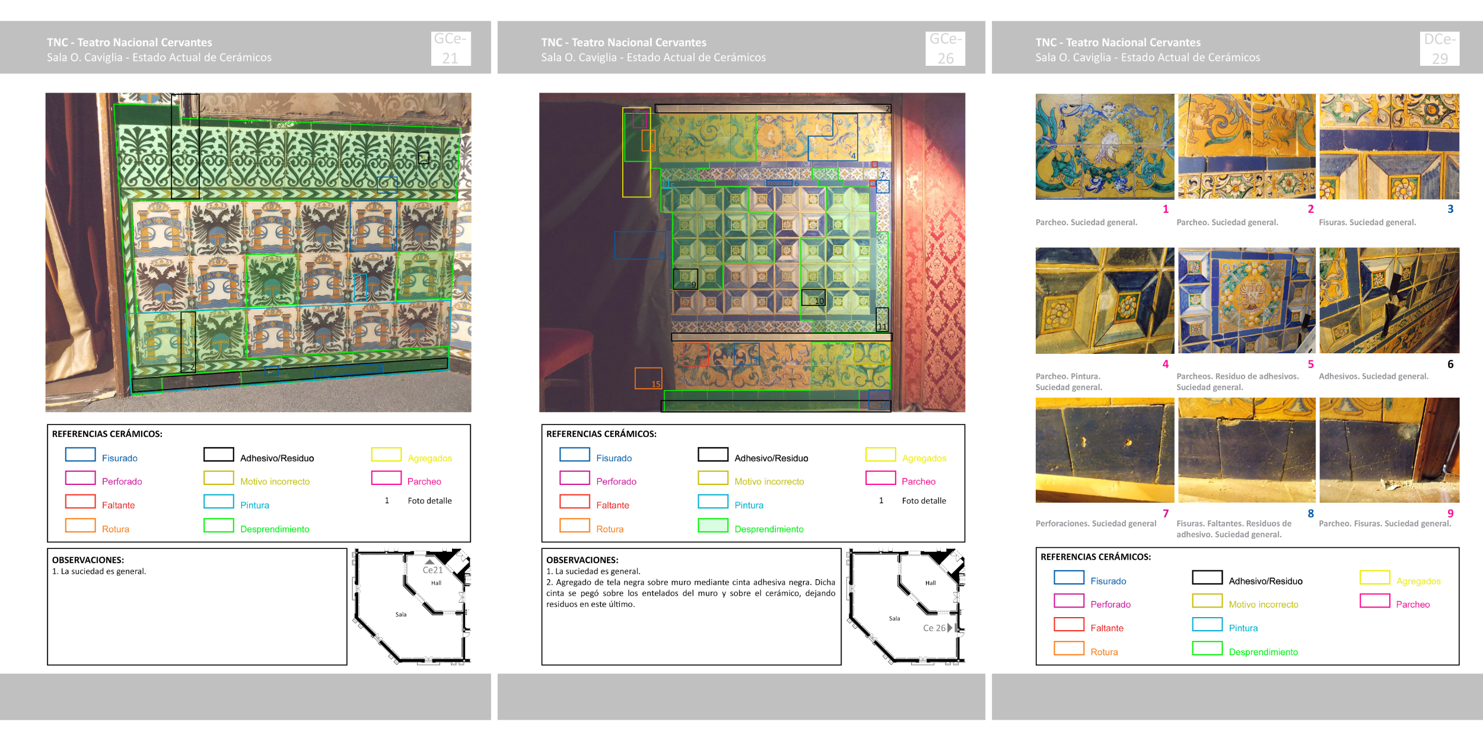
Task: Click the caption 'Parcheos. Residuo de adhesivos.'
Action: (1237, 376)
